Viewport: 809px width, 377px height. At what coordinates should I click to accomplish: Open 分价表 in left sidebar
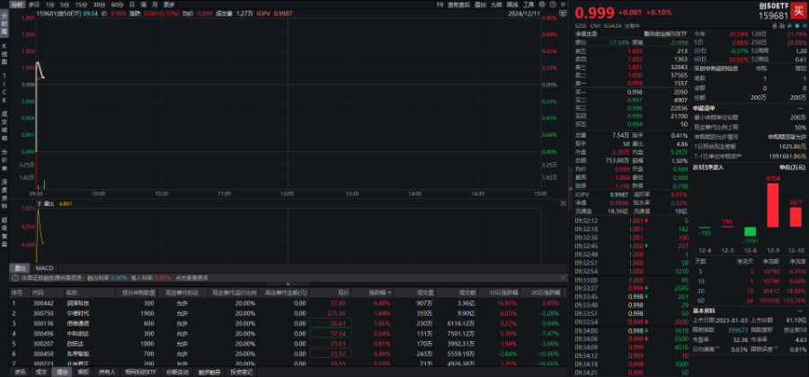tap(4, 161)
